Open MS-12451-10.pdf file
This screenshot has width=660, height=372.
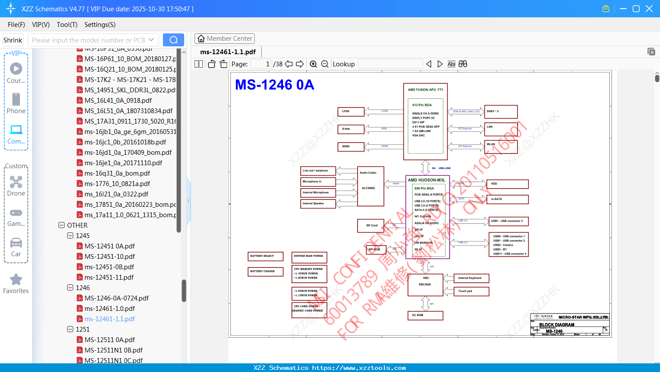tap(110, 256)
